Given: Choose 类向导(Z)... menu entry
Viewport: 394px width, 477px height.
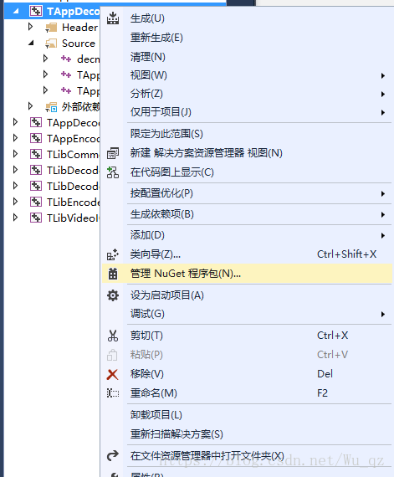Looking at the screenshot, I should point(247,254).
